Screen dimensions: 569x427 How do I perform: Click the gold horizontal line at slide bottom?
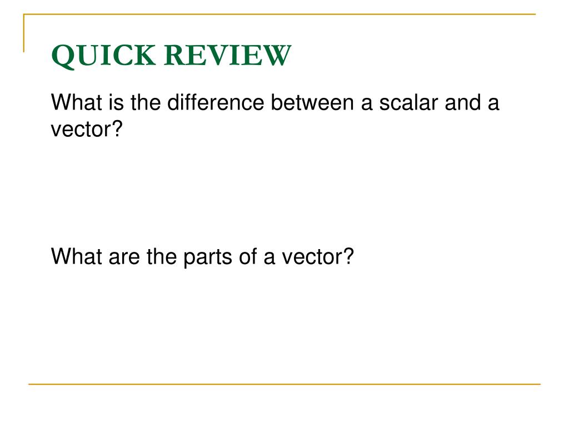coord(284,384)
